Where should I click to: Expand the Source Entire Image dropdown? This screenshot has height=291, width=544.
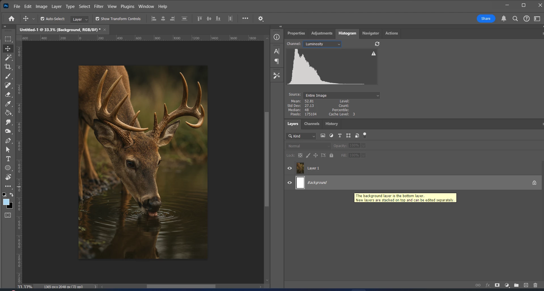point(341,96)
